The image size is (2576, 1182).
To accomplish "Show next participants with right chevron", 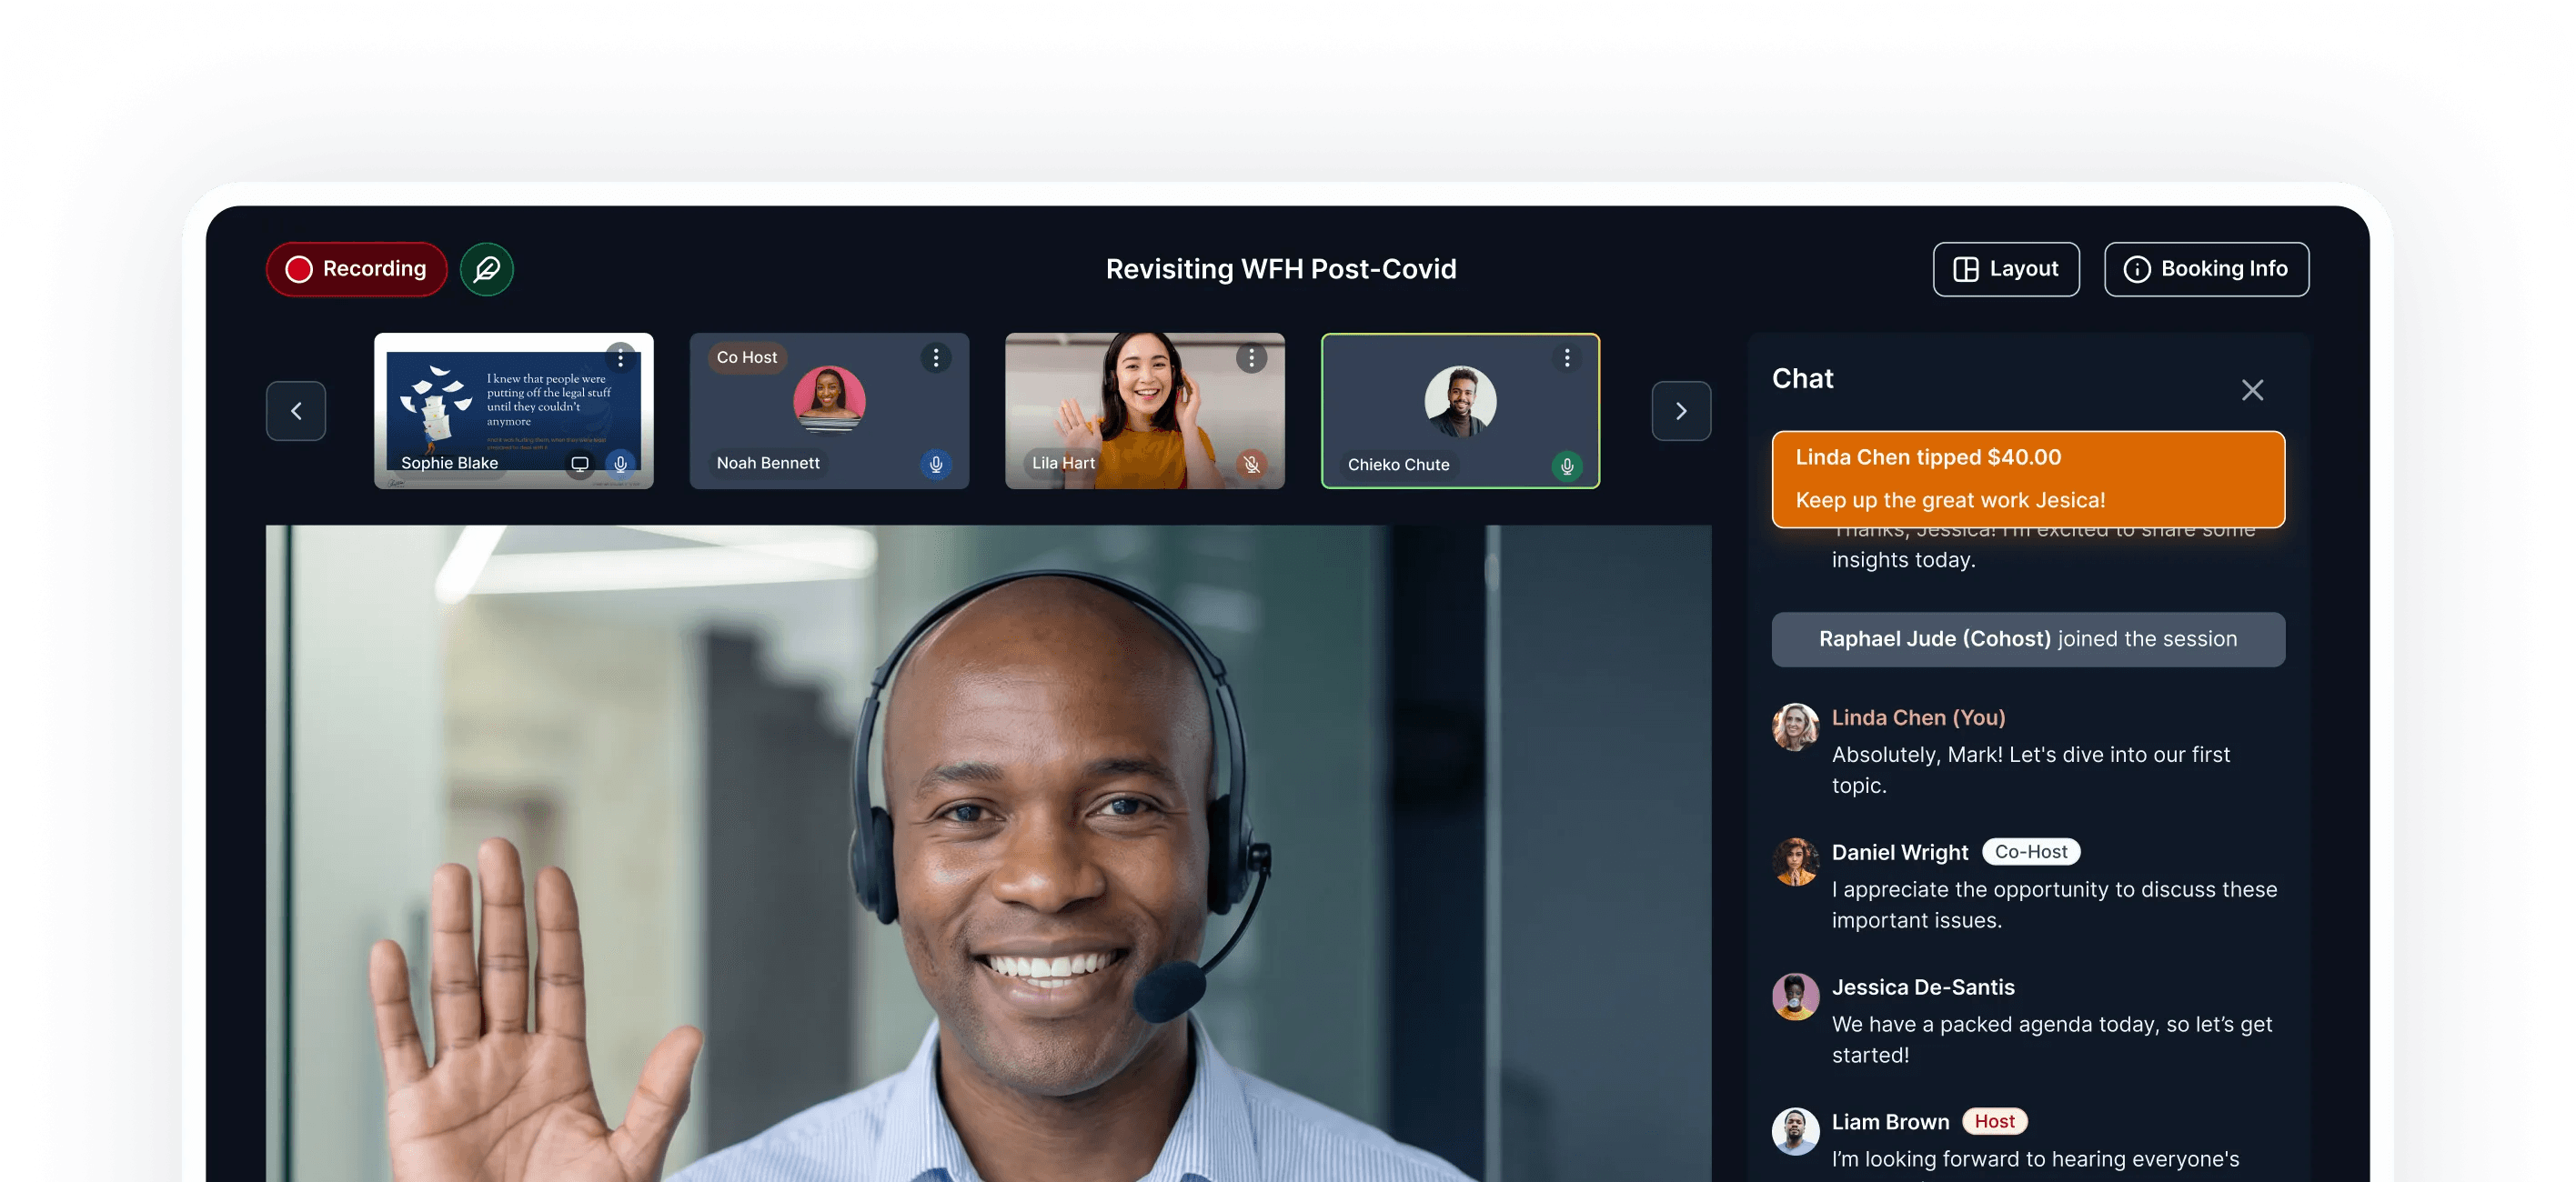I will click(1681, 411).
